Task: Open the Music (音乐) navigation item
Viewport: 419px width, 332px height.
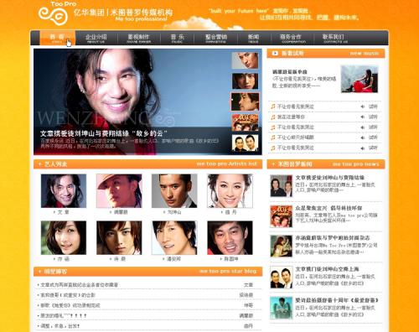Action: tap(178, 39)
